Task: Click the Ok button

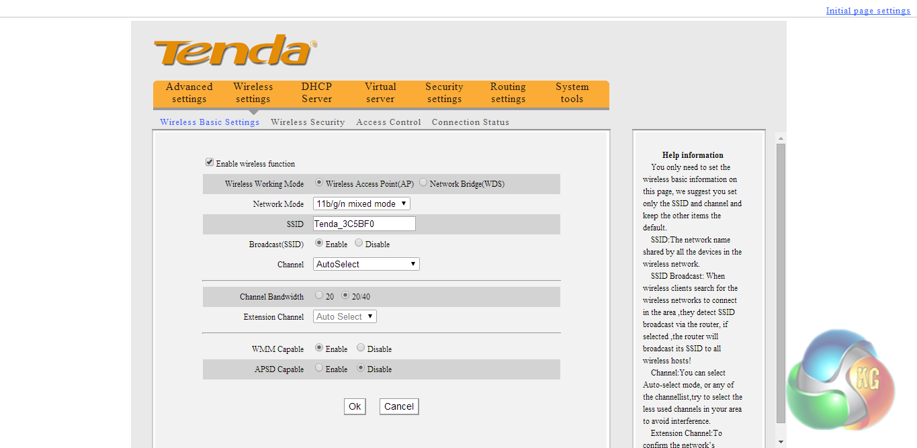Action: (355, 406)
